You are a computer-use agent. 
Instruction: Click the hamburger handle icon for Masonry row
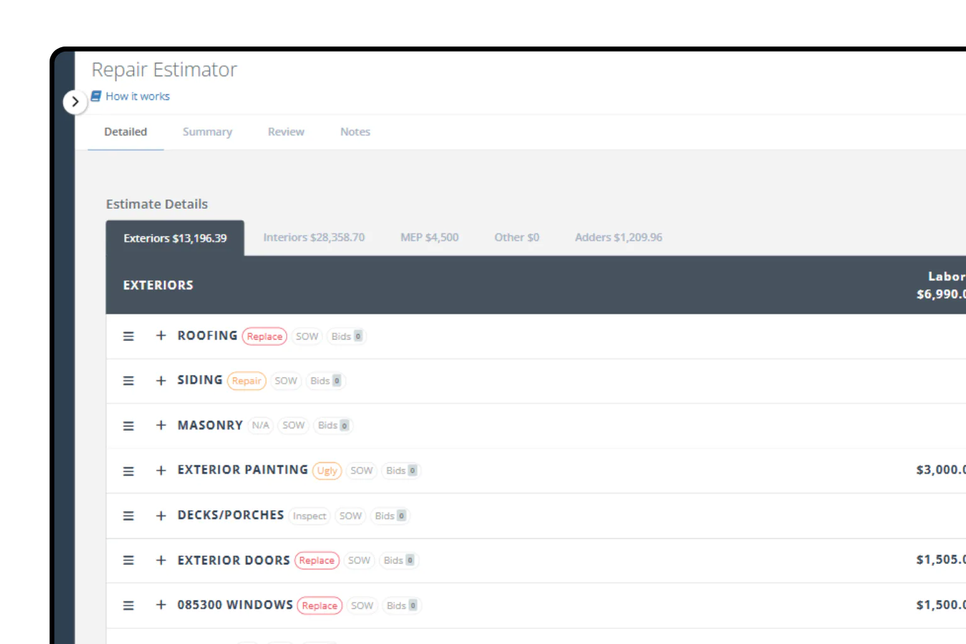tap(128, 426)
